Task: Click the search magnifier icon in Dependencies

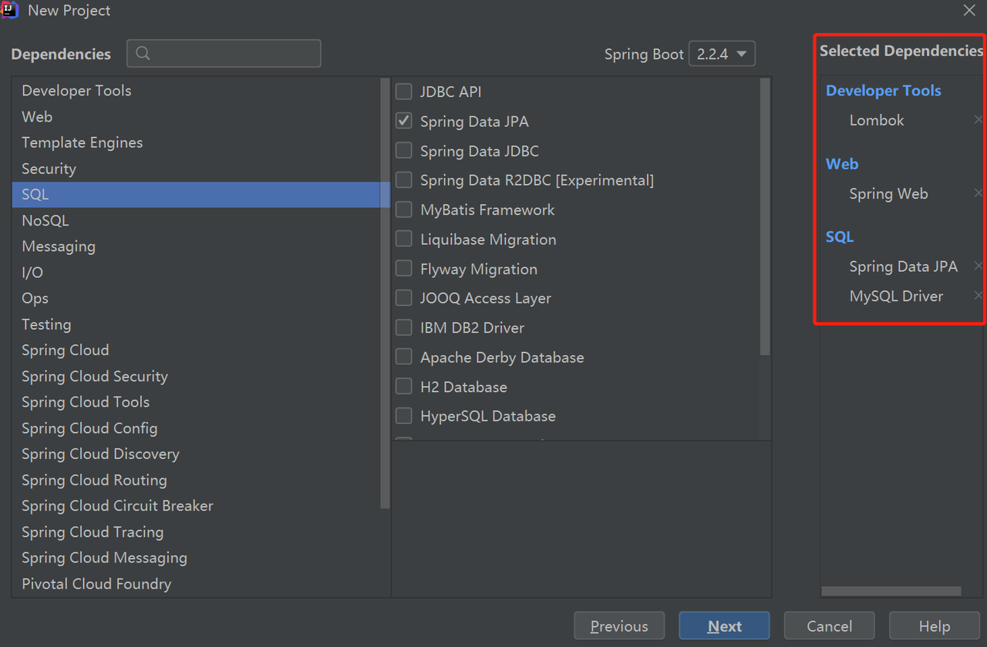Action: tap(143, 53)
